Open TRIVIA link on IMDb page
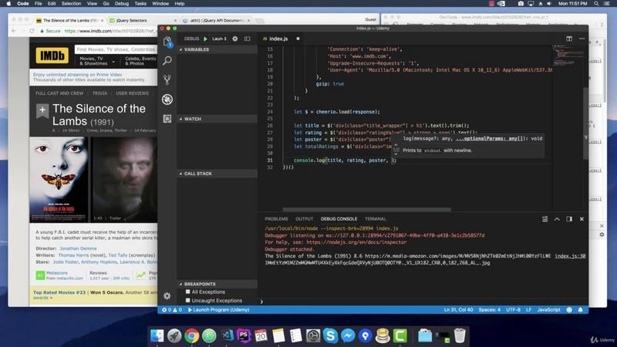The height and width of the screenshot is (347, 617). [x=99, y=93]
